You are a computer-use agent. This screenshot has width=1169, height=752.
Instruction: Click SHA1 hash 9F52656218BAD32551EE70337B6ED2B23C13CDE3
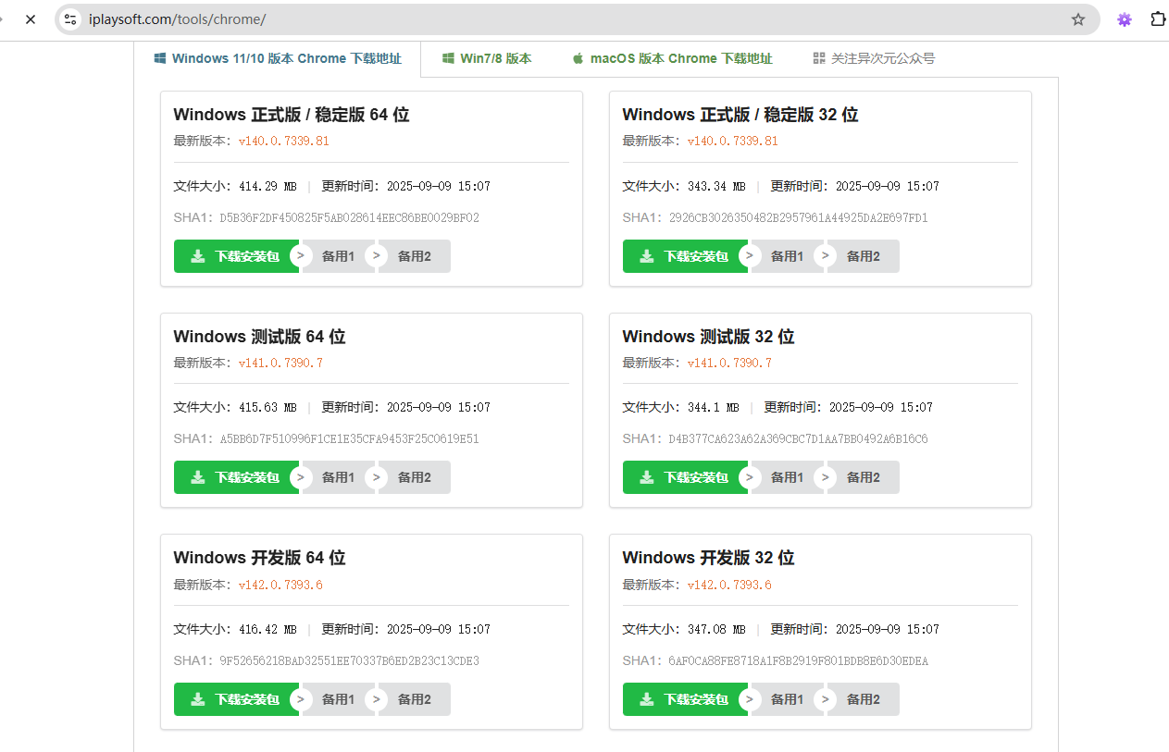pyautogui.click(x=349, y=661)
